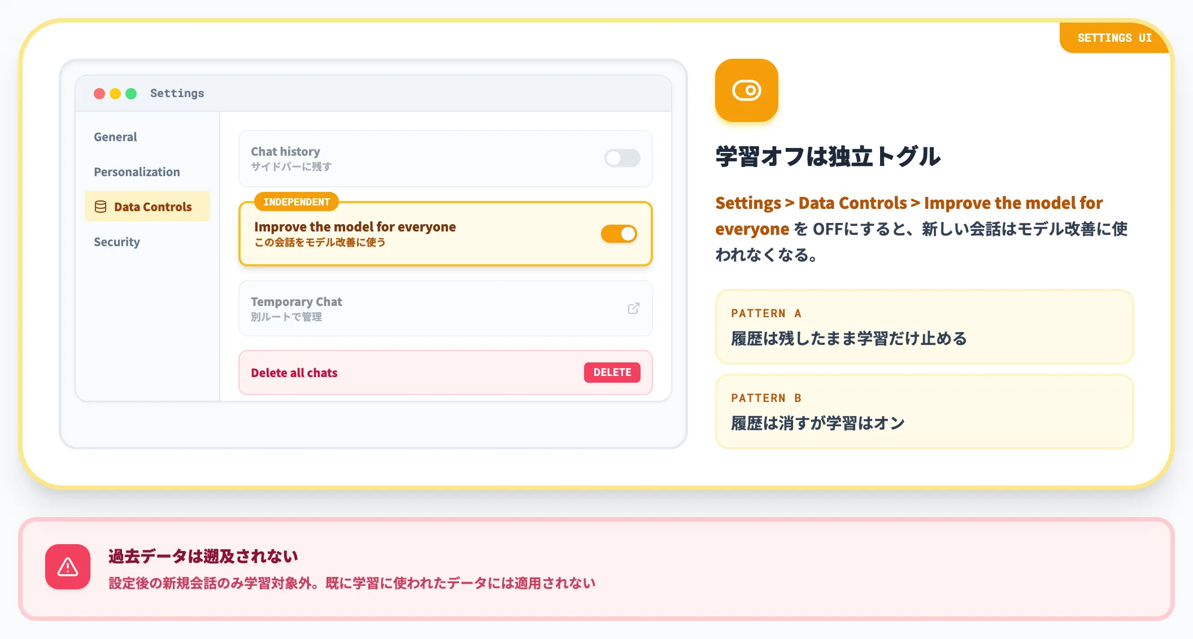Click the heading 学習オフは独立トグル
The image size is (1193, 639).
click(x=828, y=156)
